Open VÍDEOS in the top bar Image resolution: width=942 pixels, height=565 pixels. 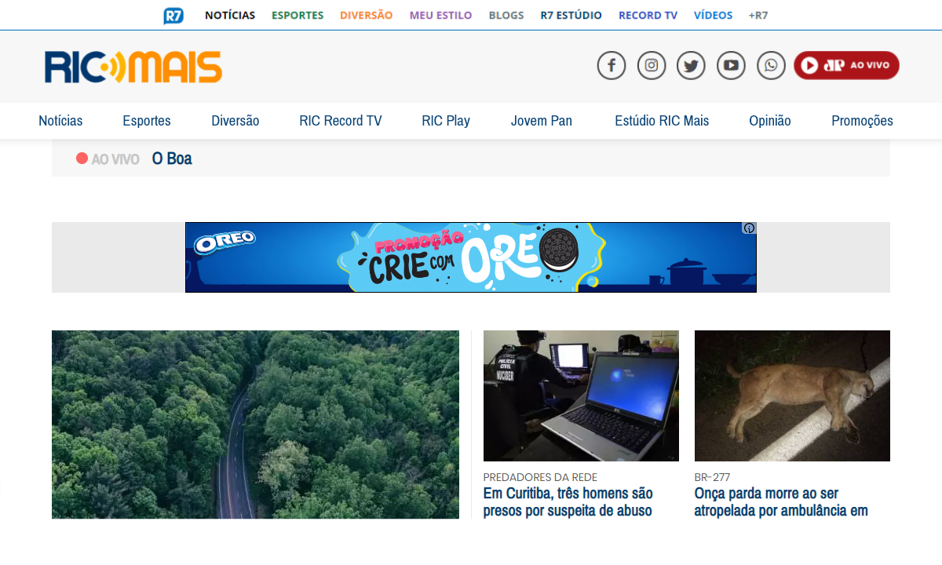(x=714, y=15)
